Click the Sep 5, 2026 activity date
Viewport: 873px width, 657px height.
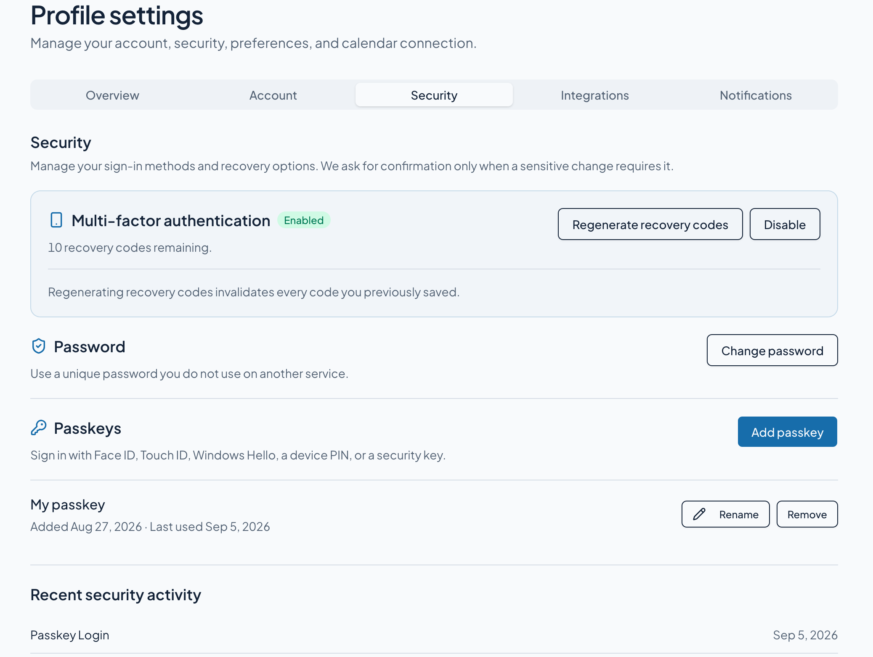(x=805, y=635)
